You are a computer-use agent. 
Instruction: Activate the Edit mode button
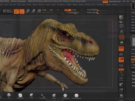16,12
